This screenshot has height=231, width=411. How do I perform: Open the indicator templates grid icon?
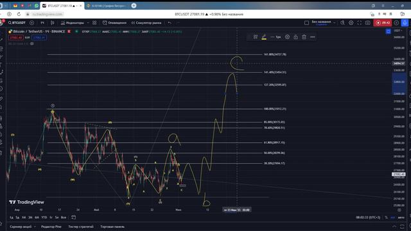tap(94, 23)
